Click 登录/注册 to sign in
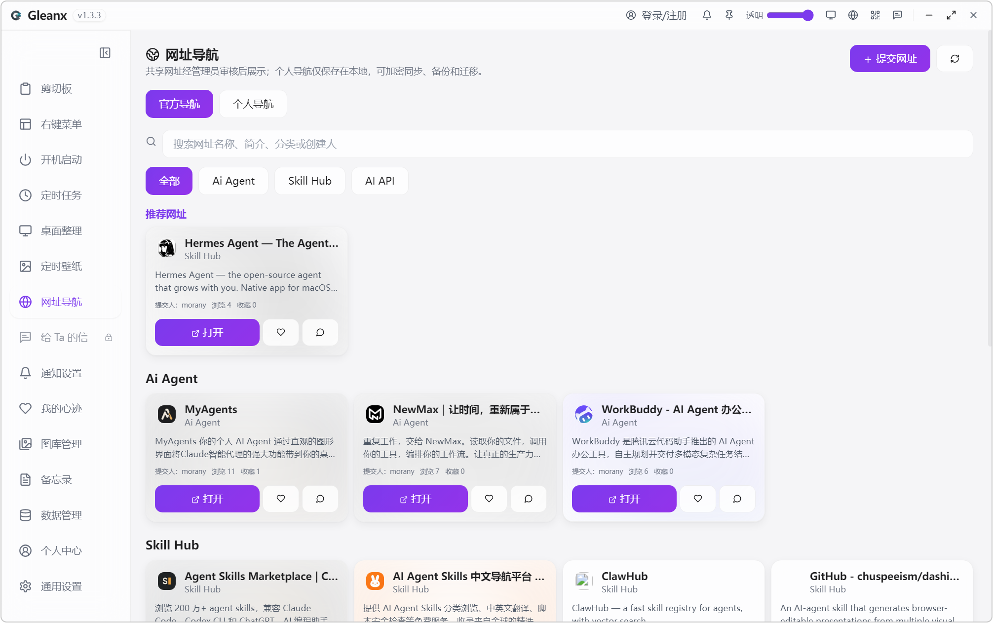The width and height of the screenshot is (993, 623). tap(656, 15)
